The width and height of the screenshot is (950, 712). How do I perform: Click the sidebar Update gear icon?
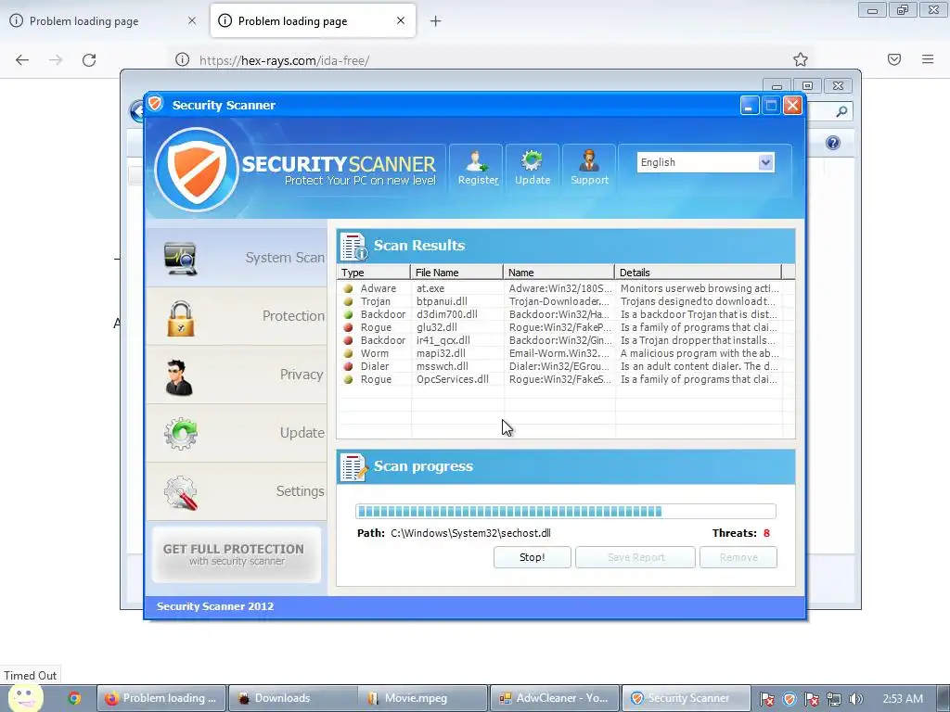click(181, 434)
